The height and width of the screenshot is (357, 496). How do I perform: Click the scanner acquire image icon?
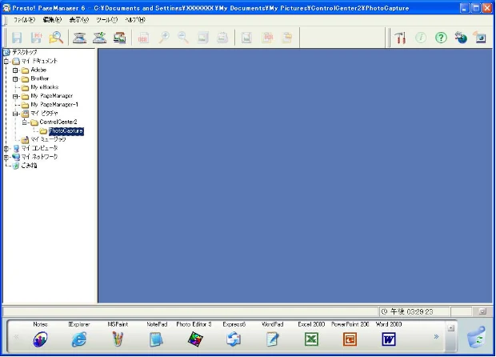(x=80, y=38)
